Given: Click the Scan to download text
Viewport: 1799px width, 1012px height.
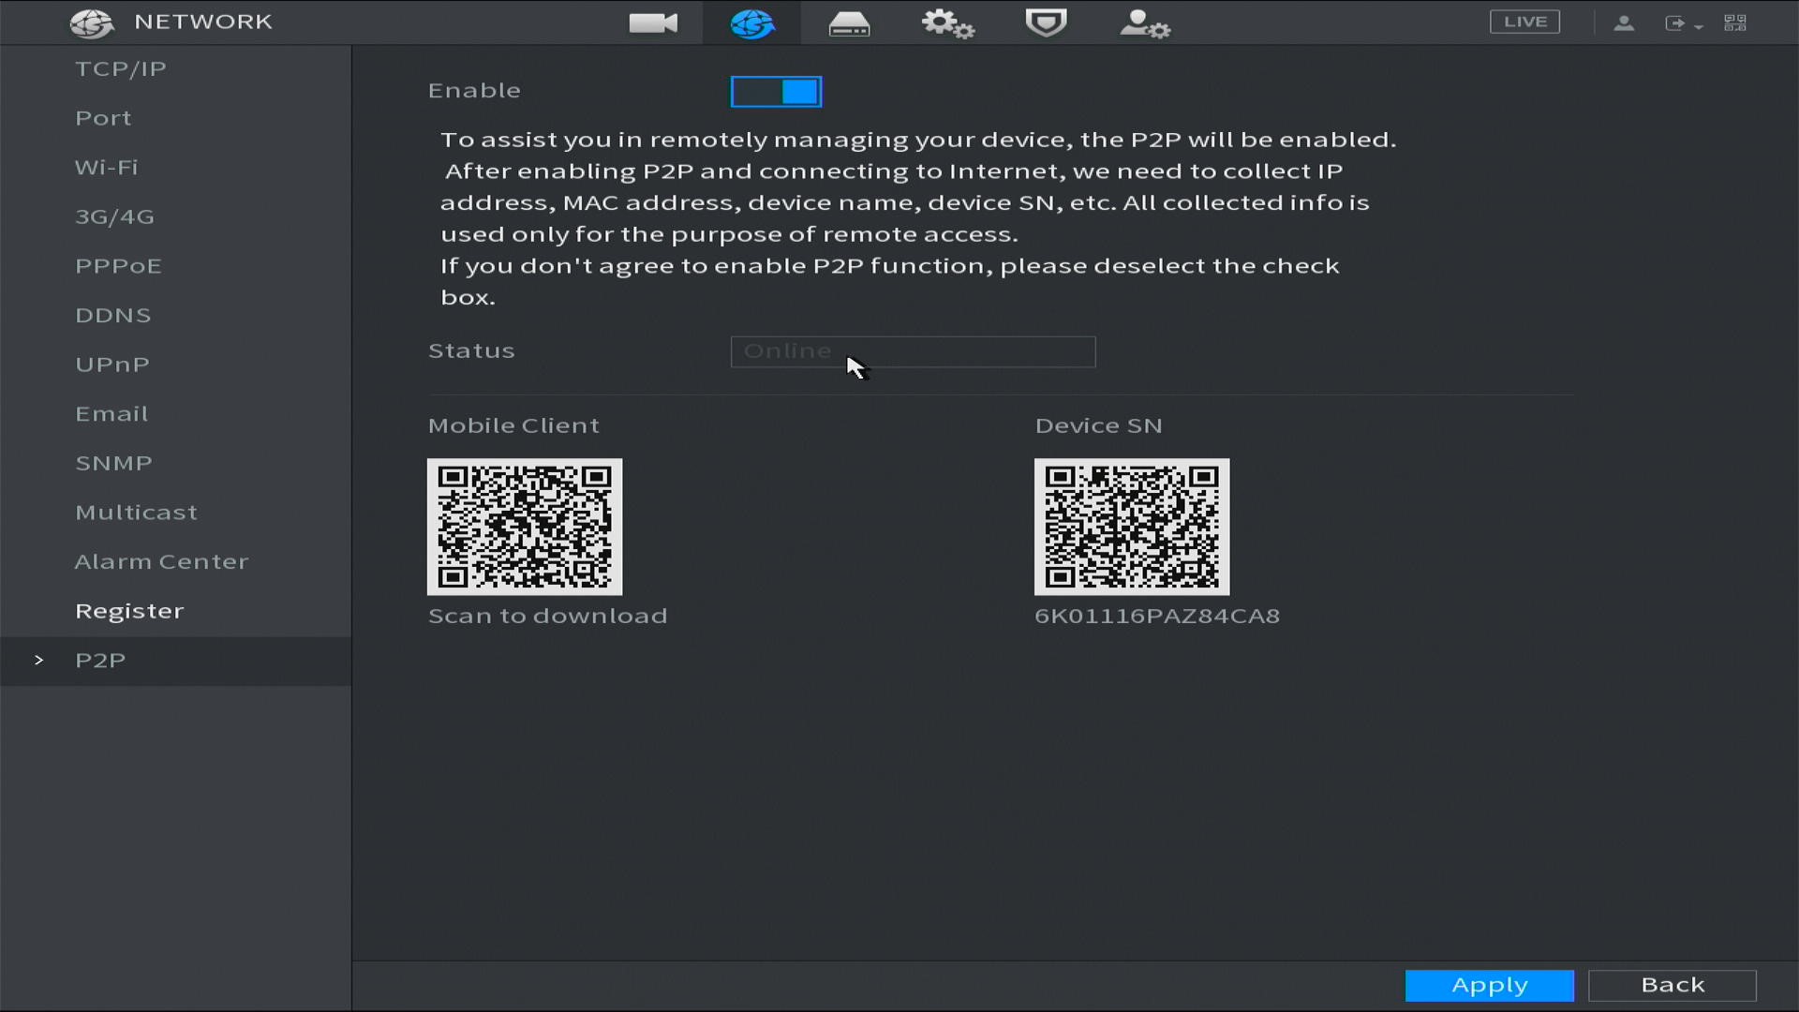Looking at the screenshot, I should 548,617.
